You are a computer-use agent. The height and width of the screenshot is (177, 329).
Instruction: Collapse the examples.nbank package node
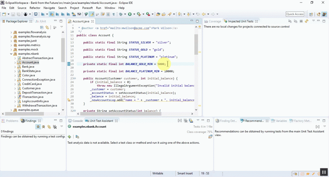click(11, 54)
